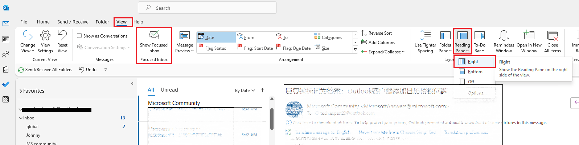579x145 pixels.
Task: Open Reading Pane dropdown
Action: 462,41
